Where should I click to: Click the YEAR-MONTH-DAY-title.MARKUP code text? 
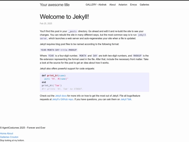pos(59,50)
